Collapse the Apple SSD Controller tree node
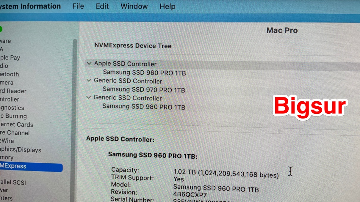The height and width of the screenshot is (202, 360). coord(89,64)
